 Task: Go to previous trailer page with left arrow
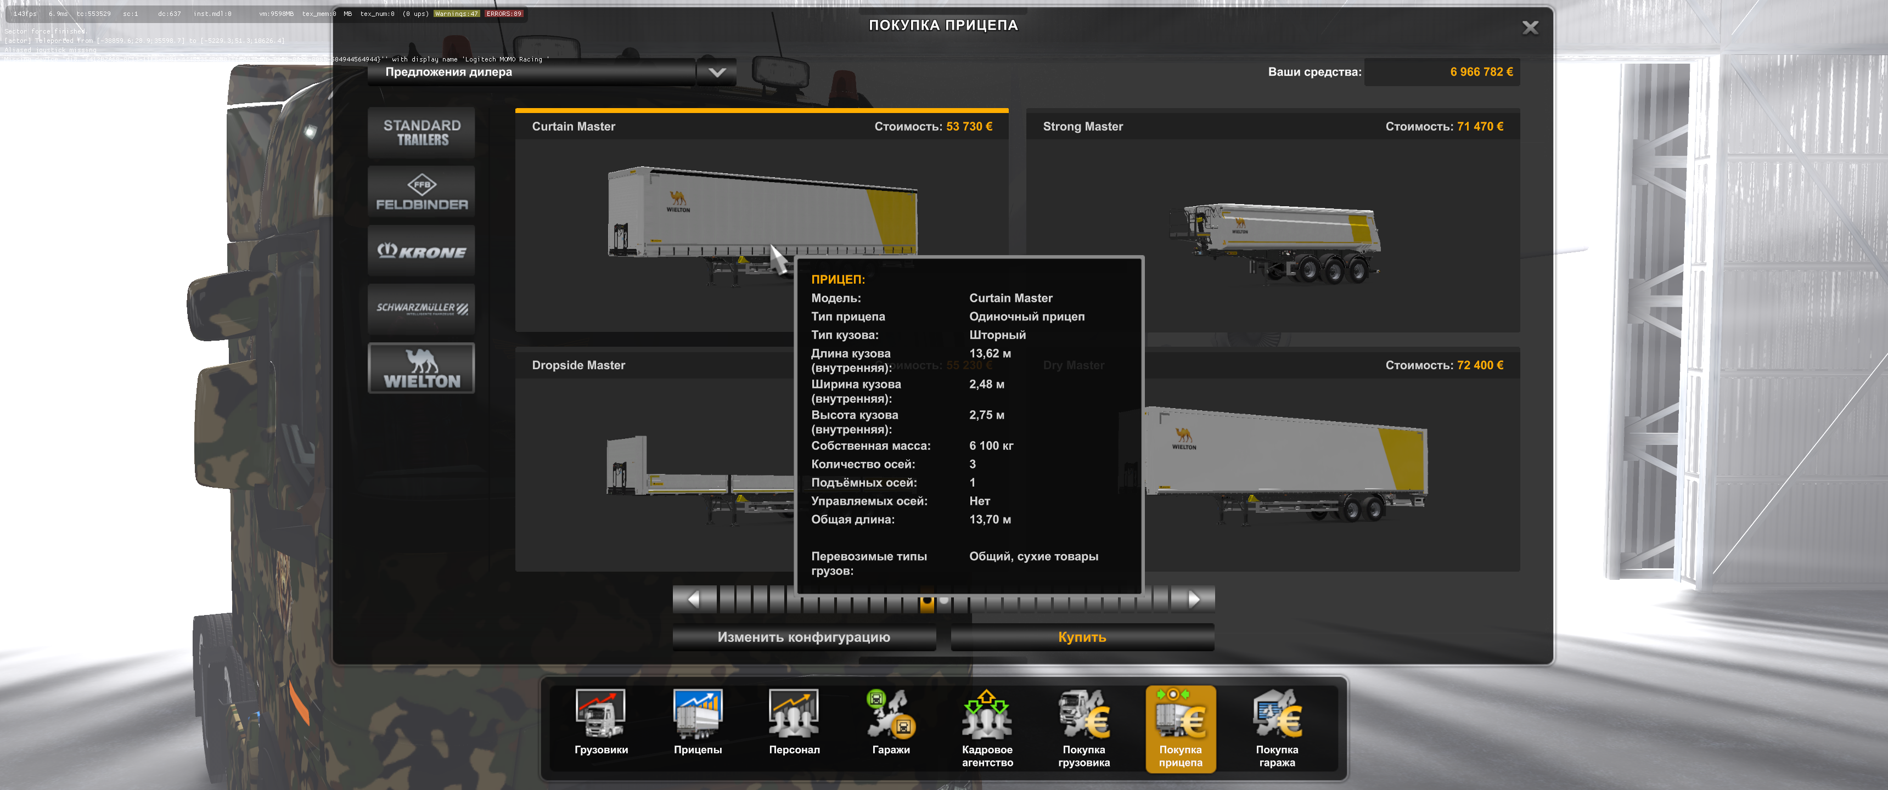[x=694, y=600]
